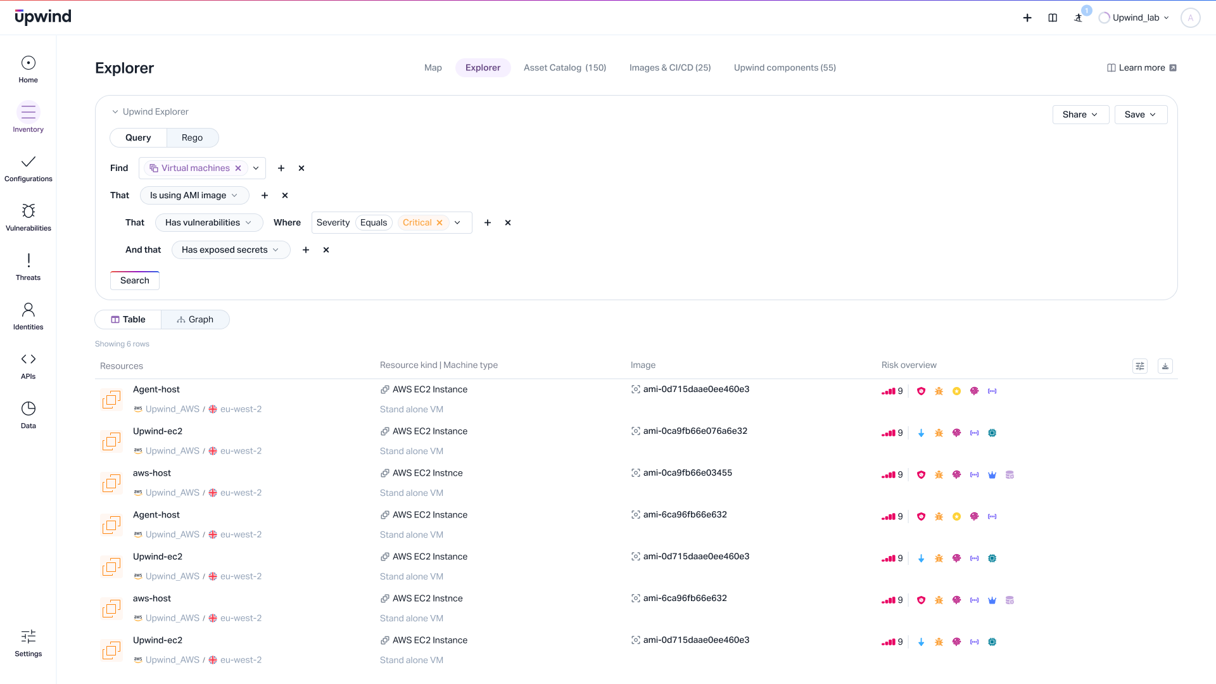The width and height of the screenshot is (1216, 684).
Task: Switch results to Table view
Action: tap(128, 320)
